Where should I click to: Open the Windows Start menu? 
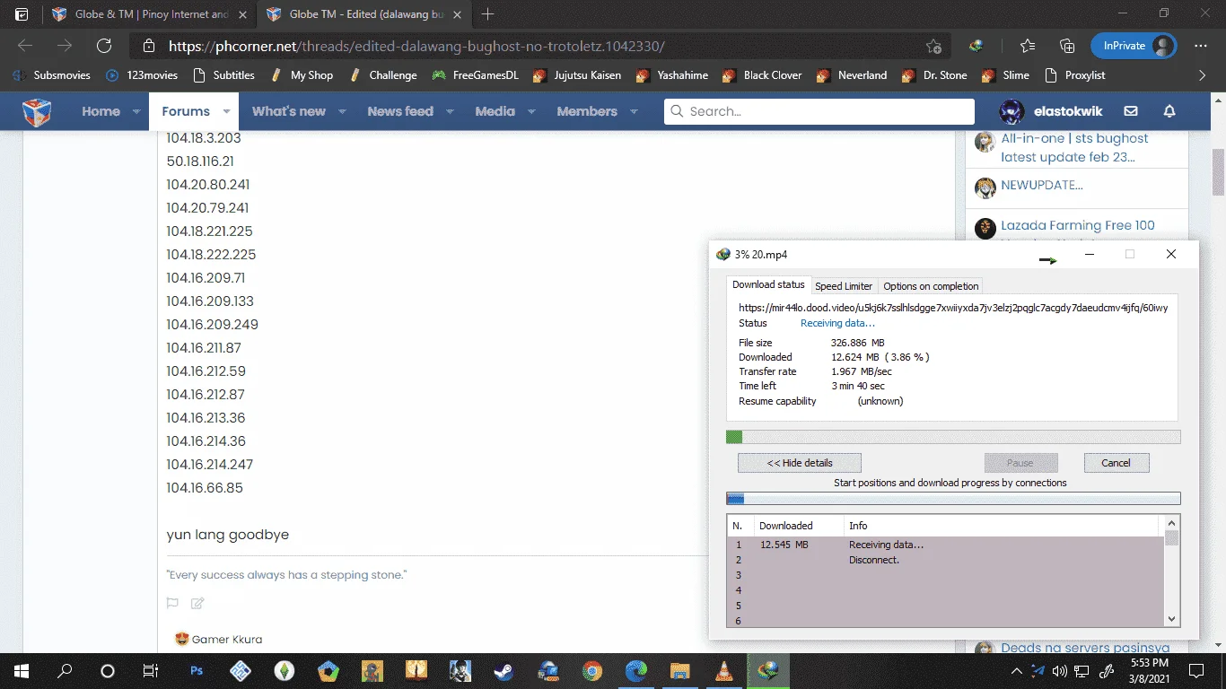tap(22, 670)
